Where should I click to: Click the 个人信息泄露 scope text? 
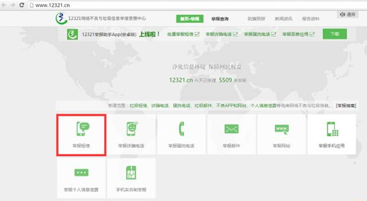coord(263,106)
